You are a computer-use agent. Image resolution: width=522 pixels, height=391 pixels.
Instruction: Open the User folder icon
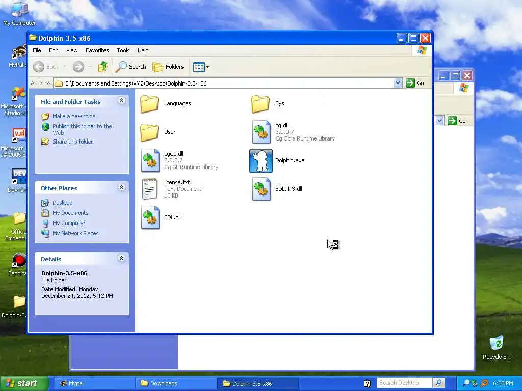click(x=149, y=132)
